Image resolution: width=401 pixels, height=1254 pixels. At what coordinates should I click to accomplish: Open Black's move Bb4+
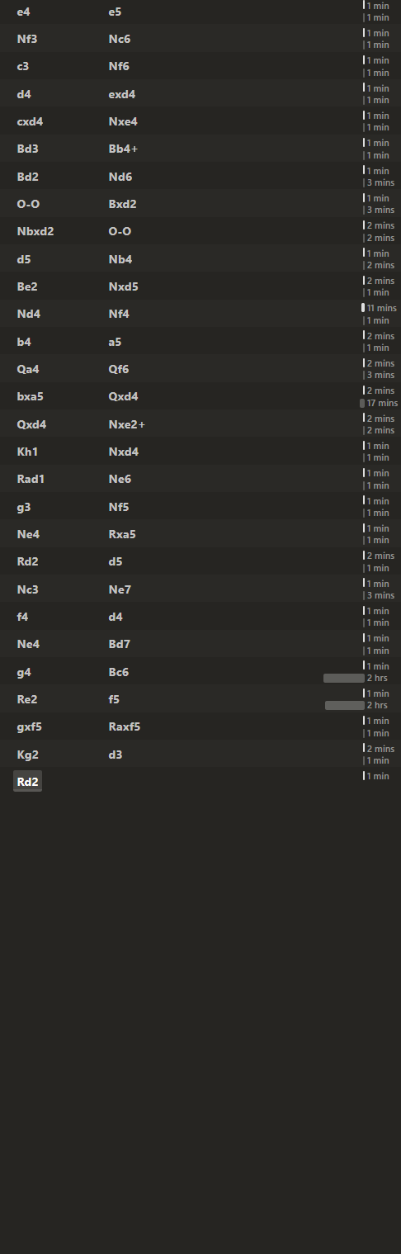pyautogui.click(x=123, y=149)
